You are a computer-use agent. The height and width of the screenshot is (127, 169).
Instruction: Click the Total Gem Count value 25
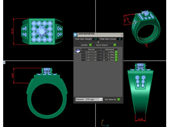[x=120, y=39]
